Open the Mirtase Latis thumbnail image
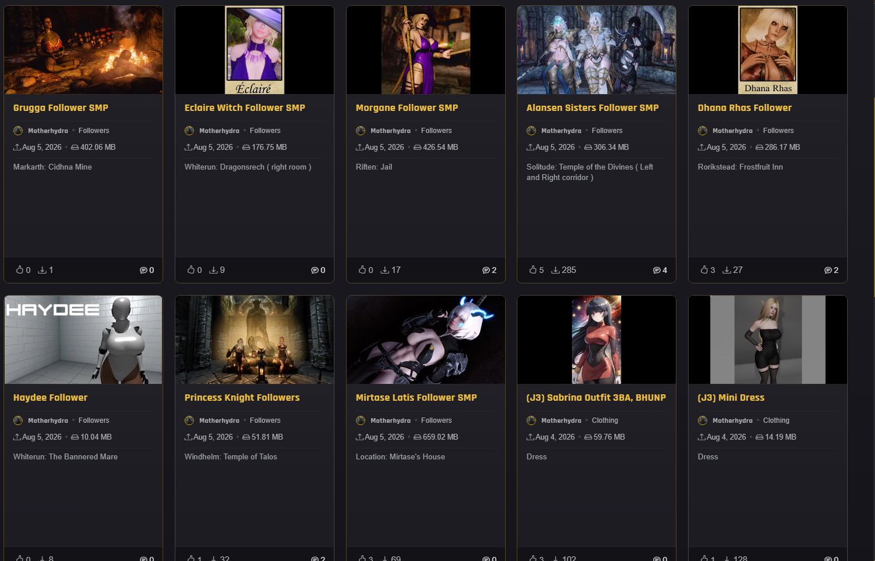Image resolution: width=875 pixels, height=561 pixels. (426, 340)
